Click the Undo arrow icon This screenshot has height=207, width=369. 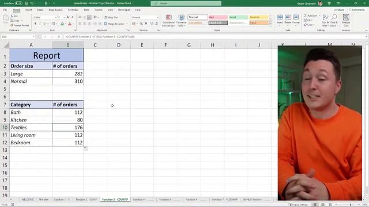click(32, 3)
